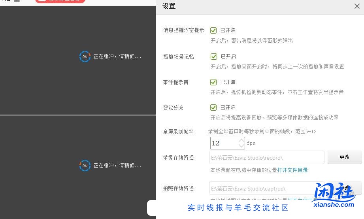The height and width of the screenshot is (219, 364).
Task: Open 打开文件目录 link for recordings
Action: (292, 170)
